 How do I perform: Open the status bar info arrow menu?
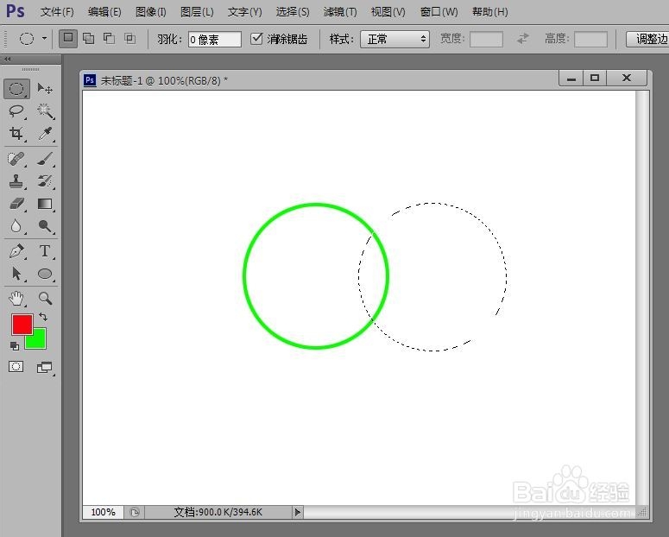click(297, 512)
